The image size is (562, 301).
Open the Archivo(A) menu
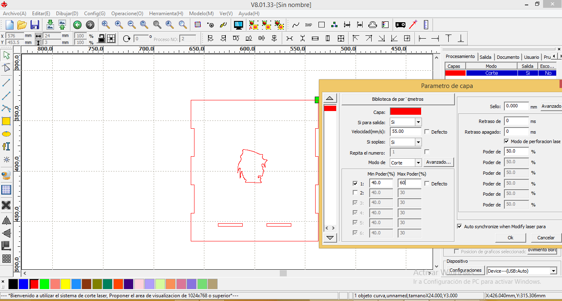tap(14, 14)
